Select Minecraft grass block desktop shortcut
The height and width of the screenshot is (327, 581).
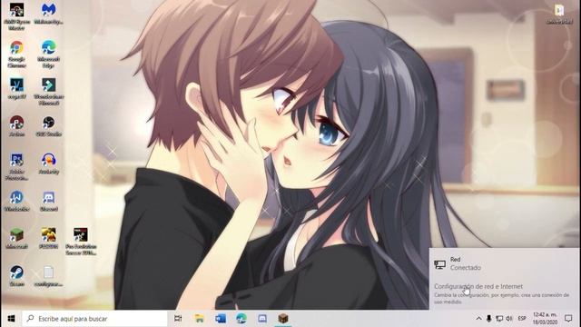click(16, 238)
